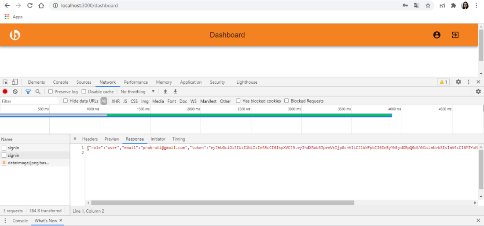Open DevTools settings gear icon
The height and width of the screenshot is (226, 484).
458,82
